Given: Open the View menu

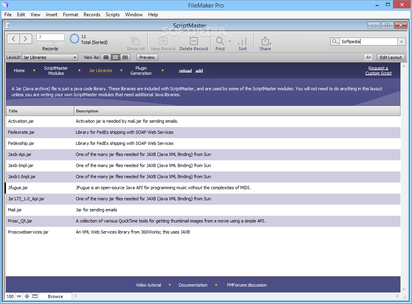Looking at the screenshot, I should tap(35, 14).
